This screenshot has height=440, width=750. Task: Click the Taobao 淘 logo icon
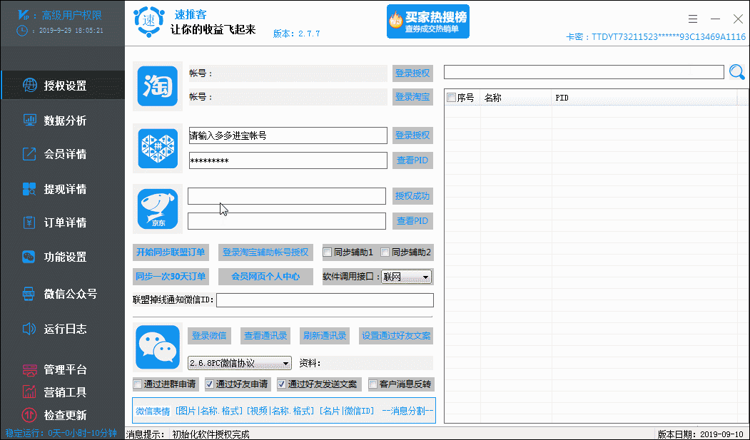click(158, 86)
